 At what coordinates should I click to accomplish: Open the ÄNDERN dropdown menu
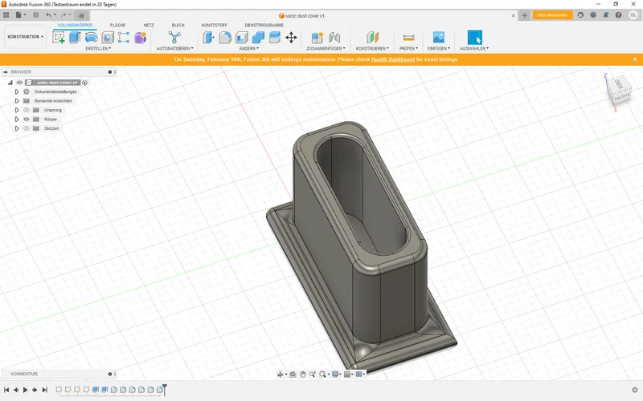[249, 48]
